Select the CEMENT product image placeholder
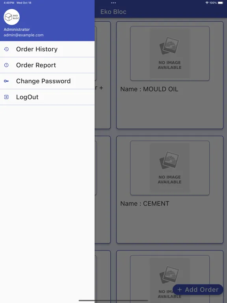The height and width of the screenshot is (303, 227). pos(170,168)
